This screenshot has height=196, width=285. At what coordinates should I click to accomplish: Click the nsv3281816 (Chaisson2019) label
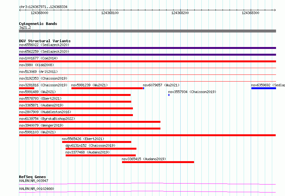pyautogui.click(x=43, y=85)
